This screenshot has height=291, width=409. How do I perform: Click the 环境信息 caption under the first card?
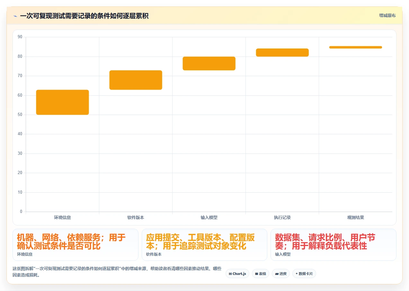(25, 254)
